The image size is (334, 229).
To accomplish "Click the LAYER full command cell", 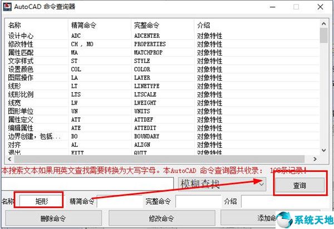I will [x=142, y=78].
